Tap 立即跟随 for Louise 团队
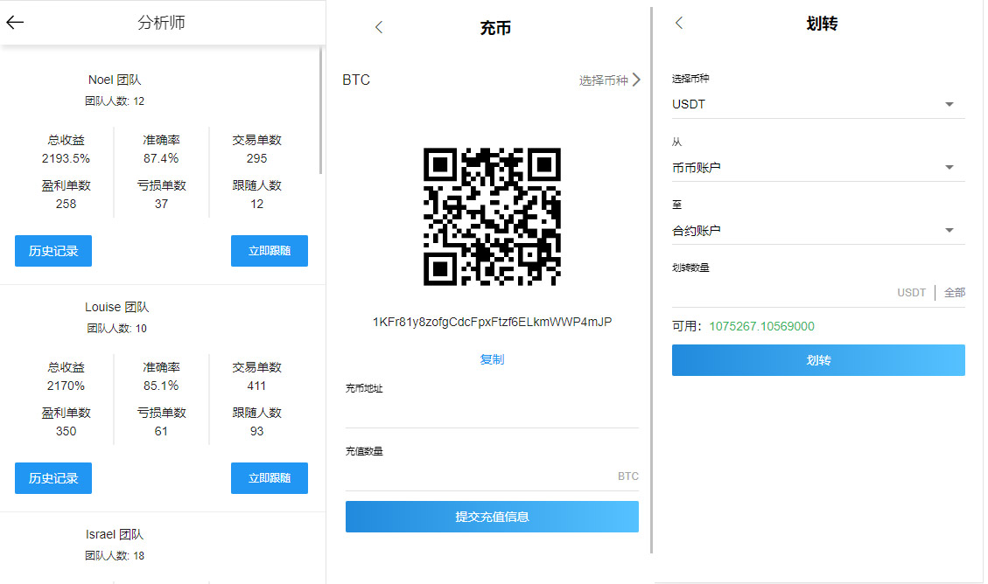This screenshot has width=988, height=584. pos(269,478)
